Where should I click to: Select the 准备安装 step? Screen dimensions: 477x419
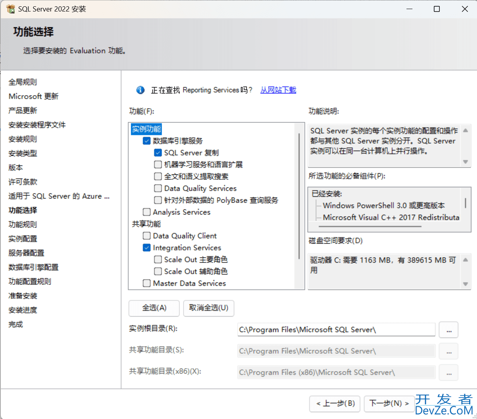[23, 296]
